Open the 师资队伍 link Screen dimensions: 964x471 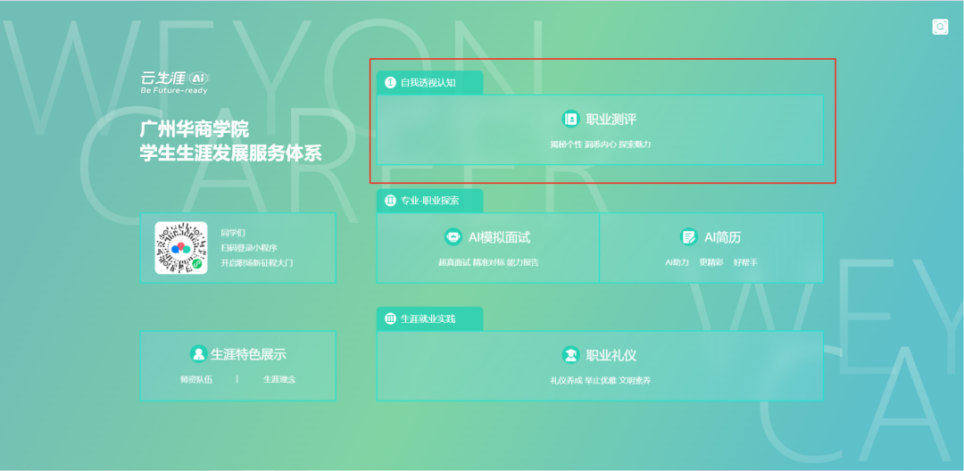tap(196, 379)
